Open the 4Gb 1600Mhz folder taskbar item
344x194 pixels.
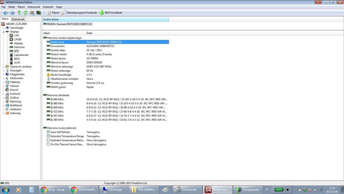click(x=145, y=190)
